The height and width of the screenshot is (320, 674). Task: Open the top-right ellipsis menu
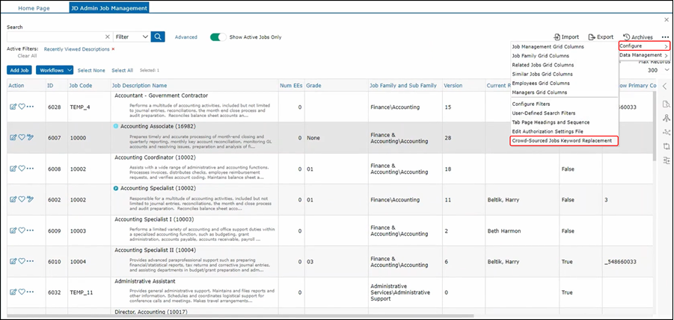pos(665,37)
